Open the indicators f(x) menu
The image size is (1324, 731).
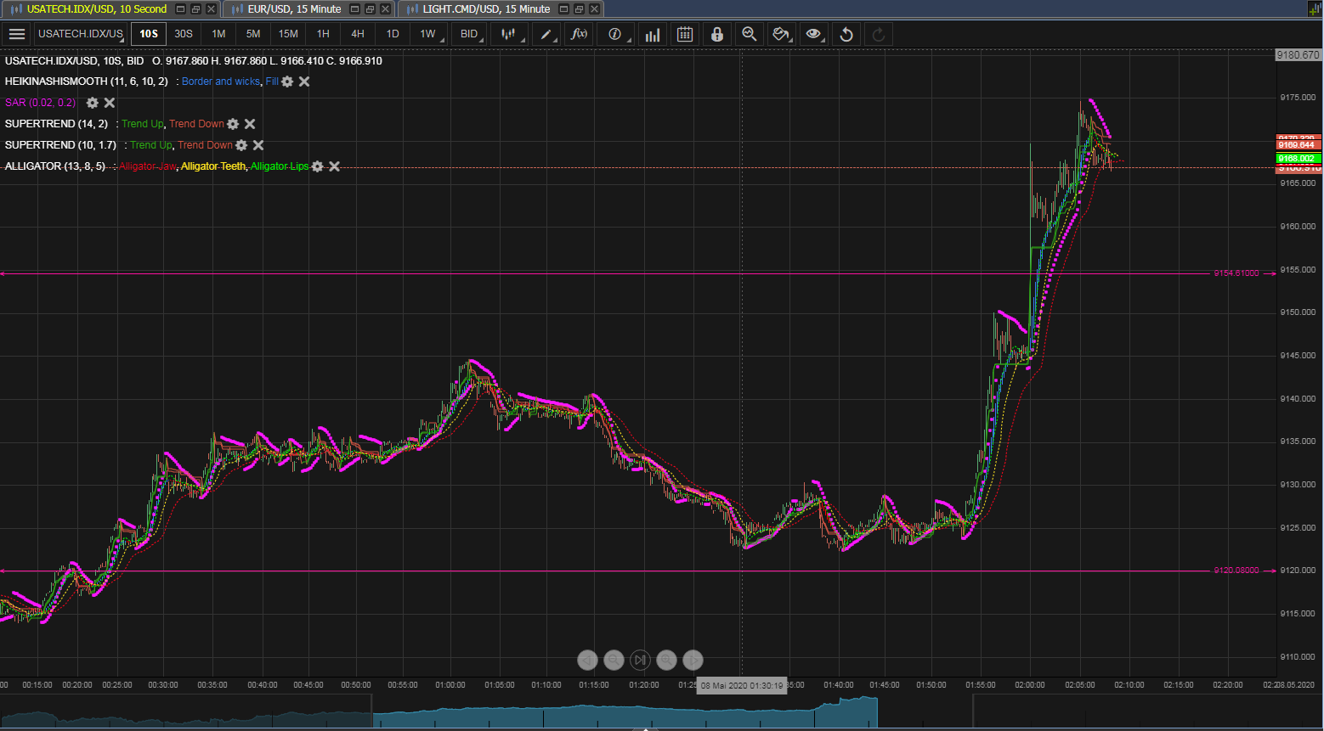click(579, 34)
